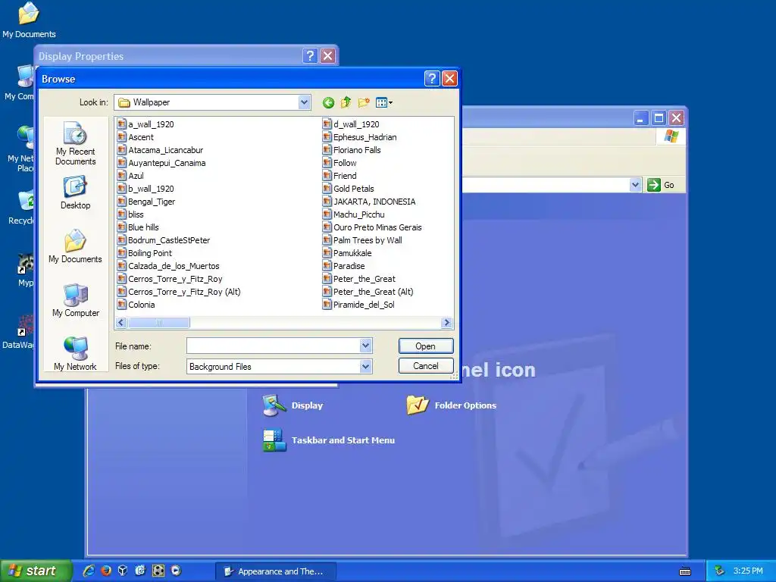Click the horizontal scrollbar left arrow

click(120, 323)
